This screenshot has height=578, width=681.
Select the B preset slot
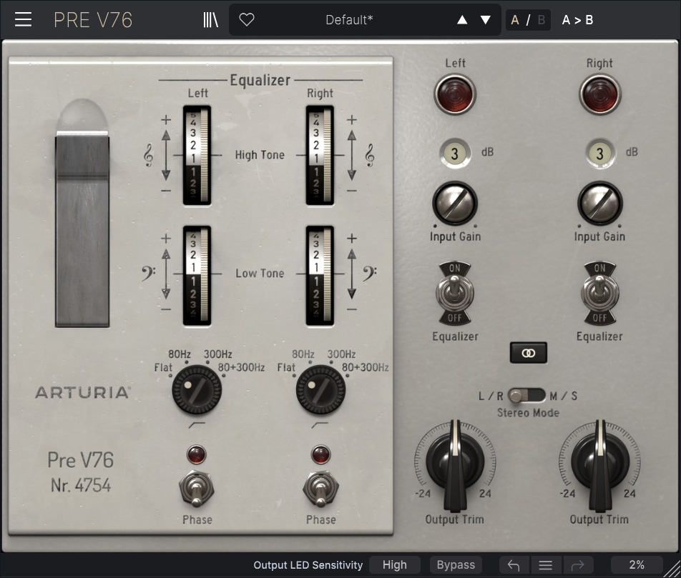coord(541,20)
